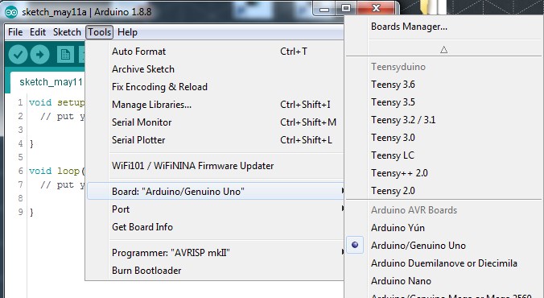Open Manage Libraries from Tools menu
Screen dimensions: 544x298
(x=214, y=105)
